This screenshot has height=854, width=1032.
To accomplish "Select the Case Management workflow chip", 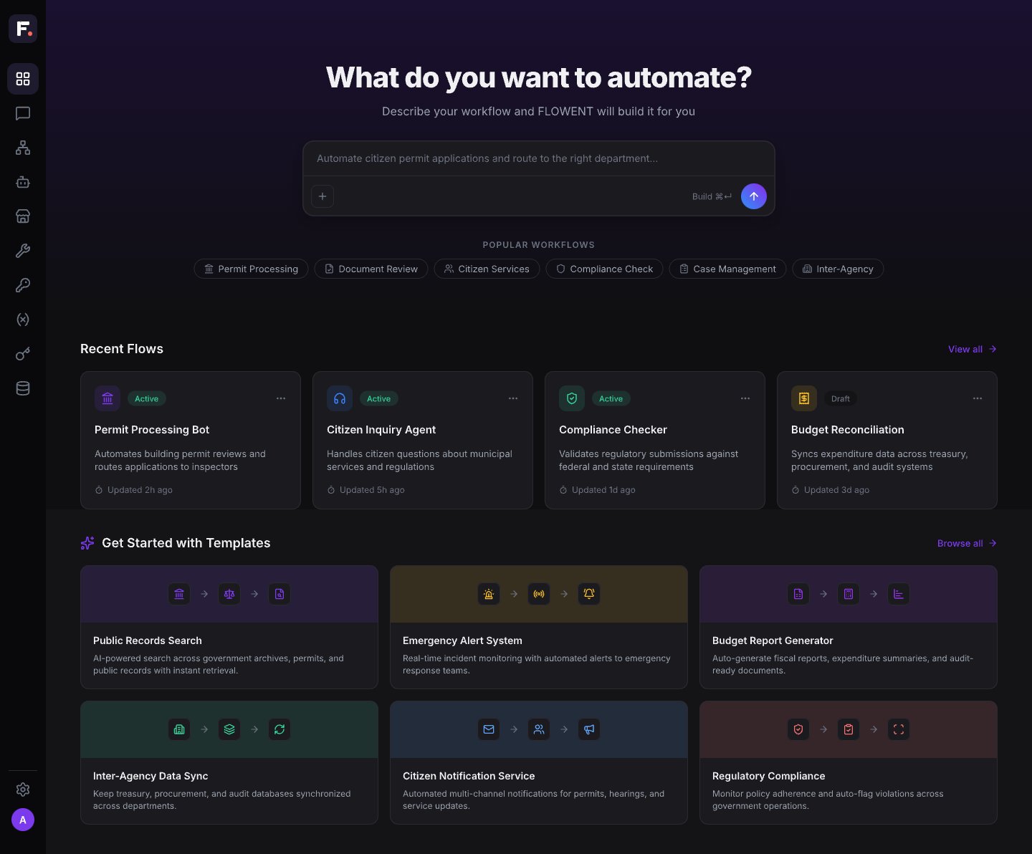I will point(727,269).
